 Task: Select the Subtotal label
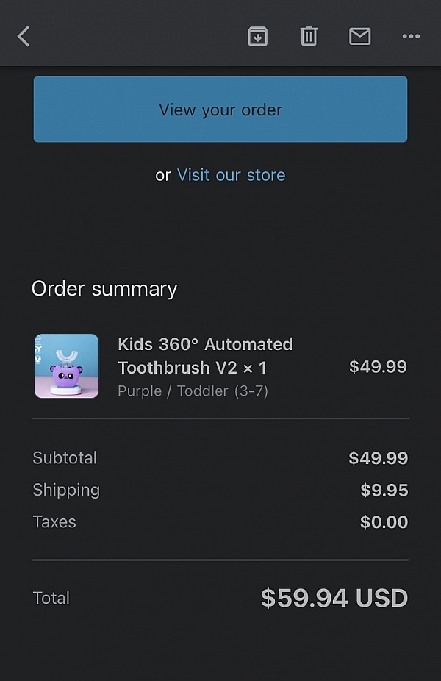point(65,457)
